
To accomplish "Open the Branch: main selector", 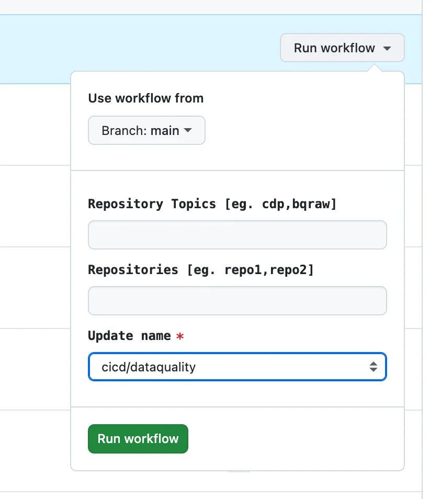I will click(146, 130).
